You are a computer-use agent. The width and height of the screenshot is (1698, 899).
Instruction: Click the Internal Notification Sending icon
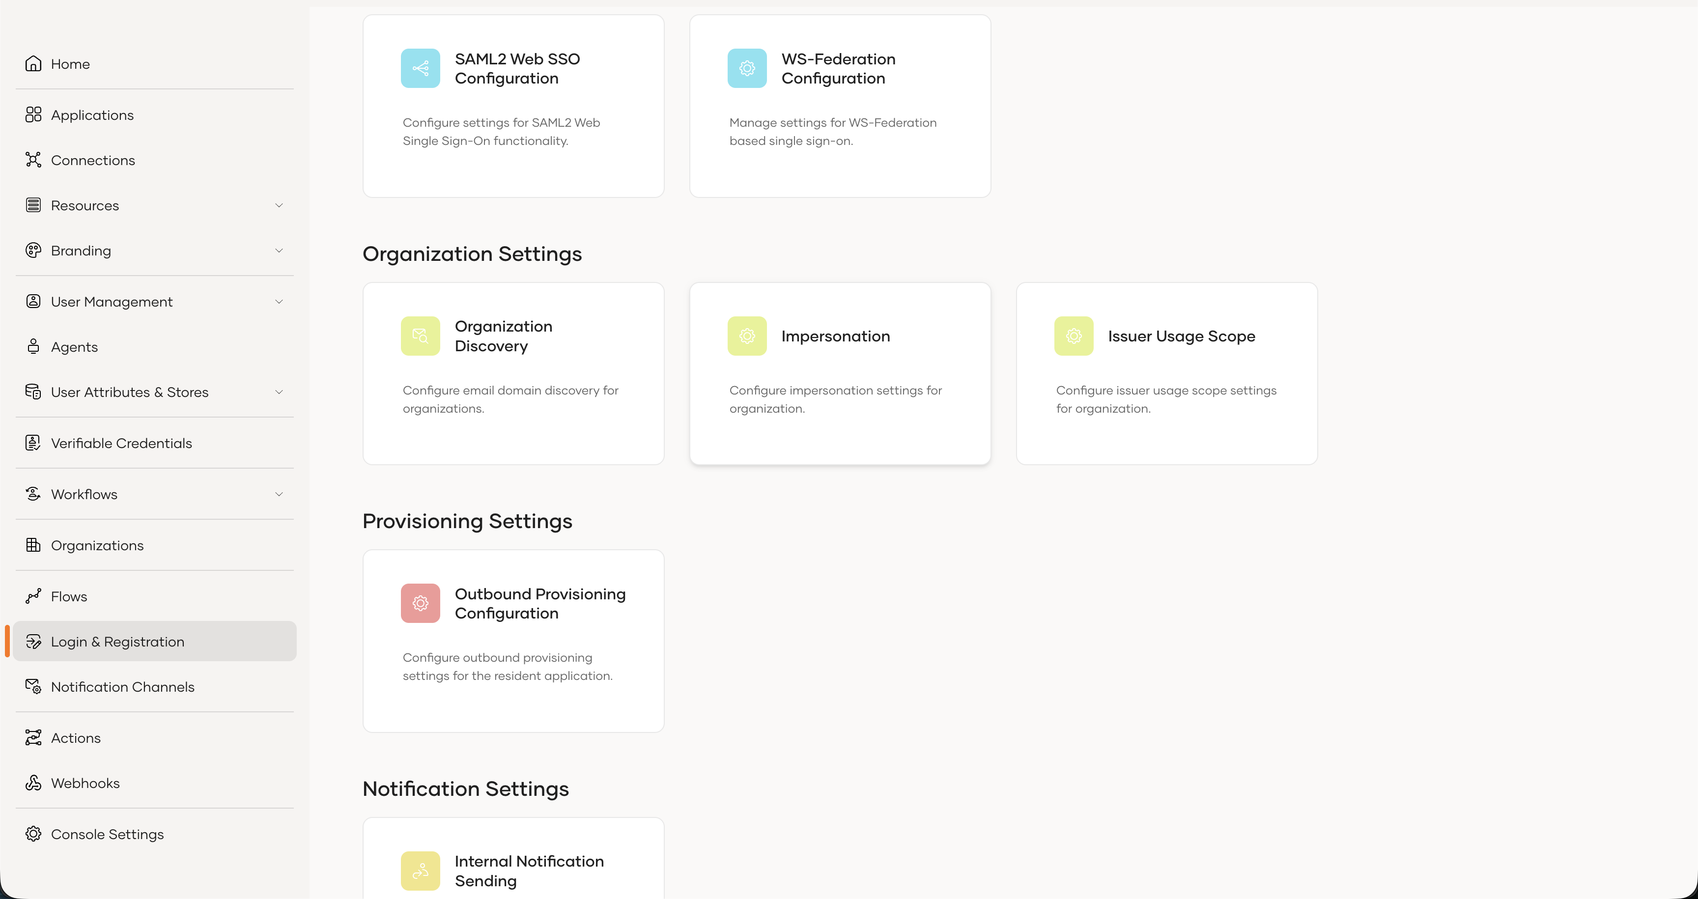tap(420, 871)
